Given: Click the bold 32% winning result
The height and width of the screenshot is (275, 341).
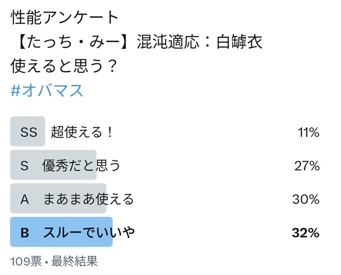Looking at the screenshot, I should [x=305, y=232].
